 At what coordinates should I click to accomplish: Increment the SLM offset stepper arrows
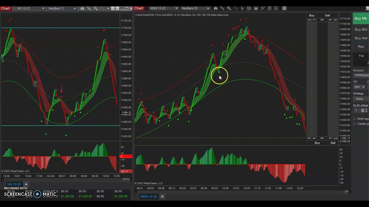coord(366,110)
